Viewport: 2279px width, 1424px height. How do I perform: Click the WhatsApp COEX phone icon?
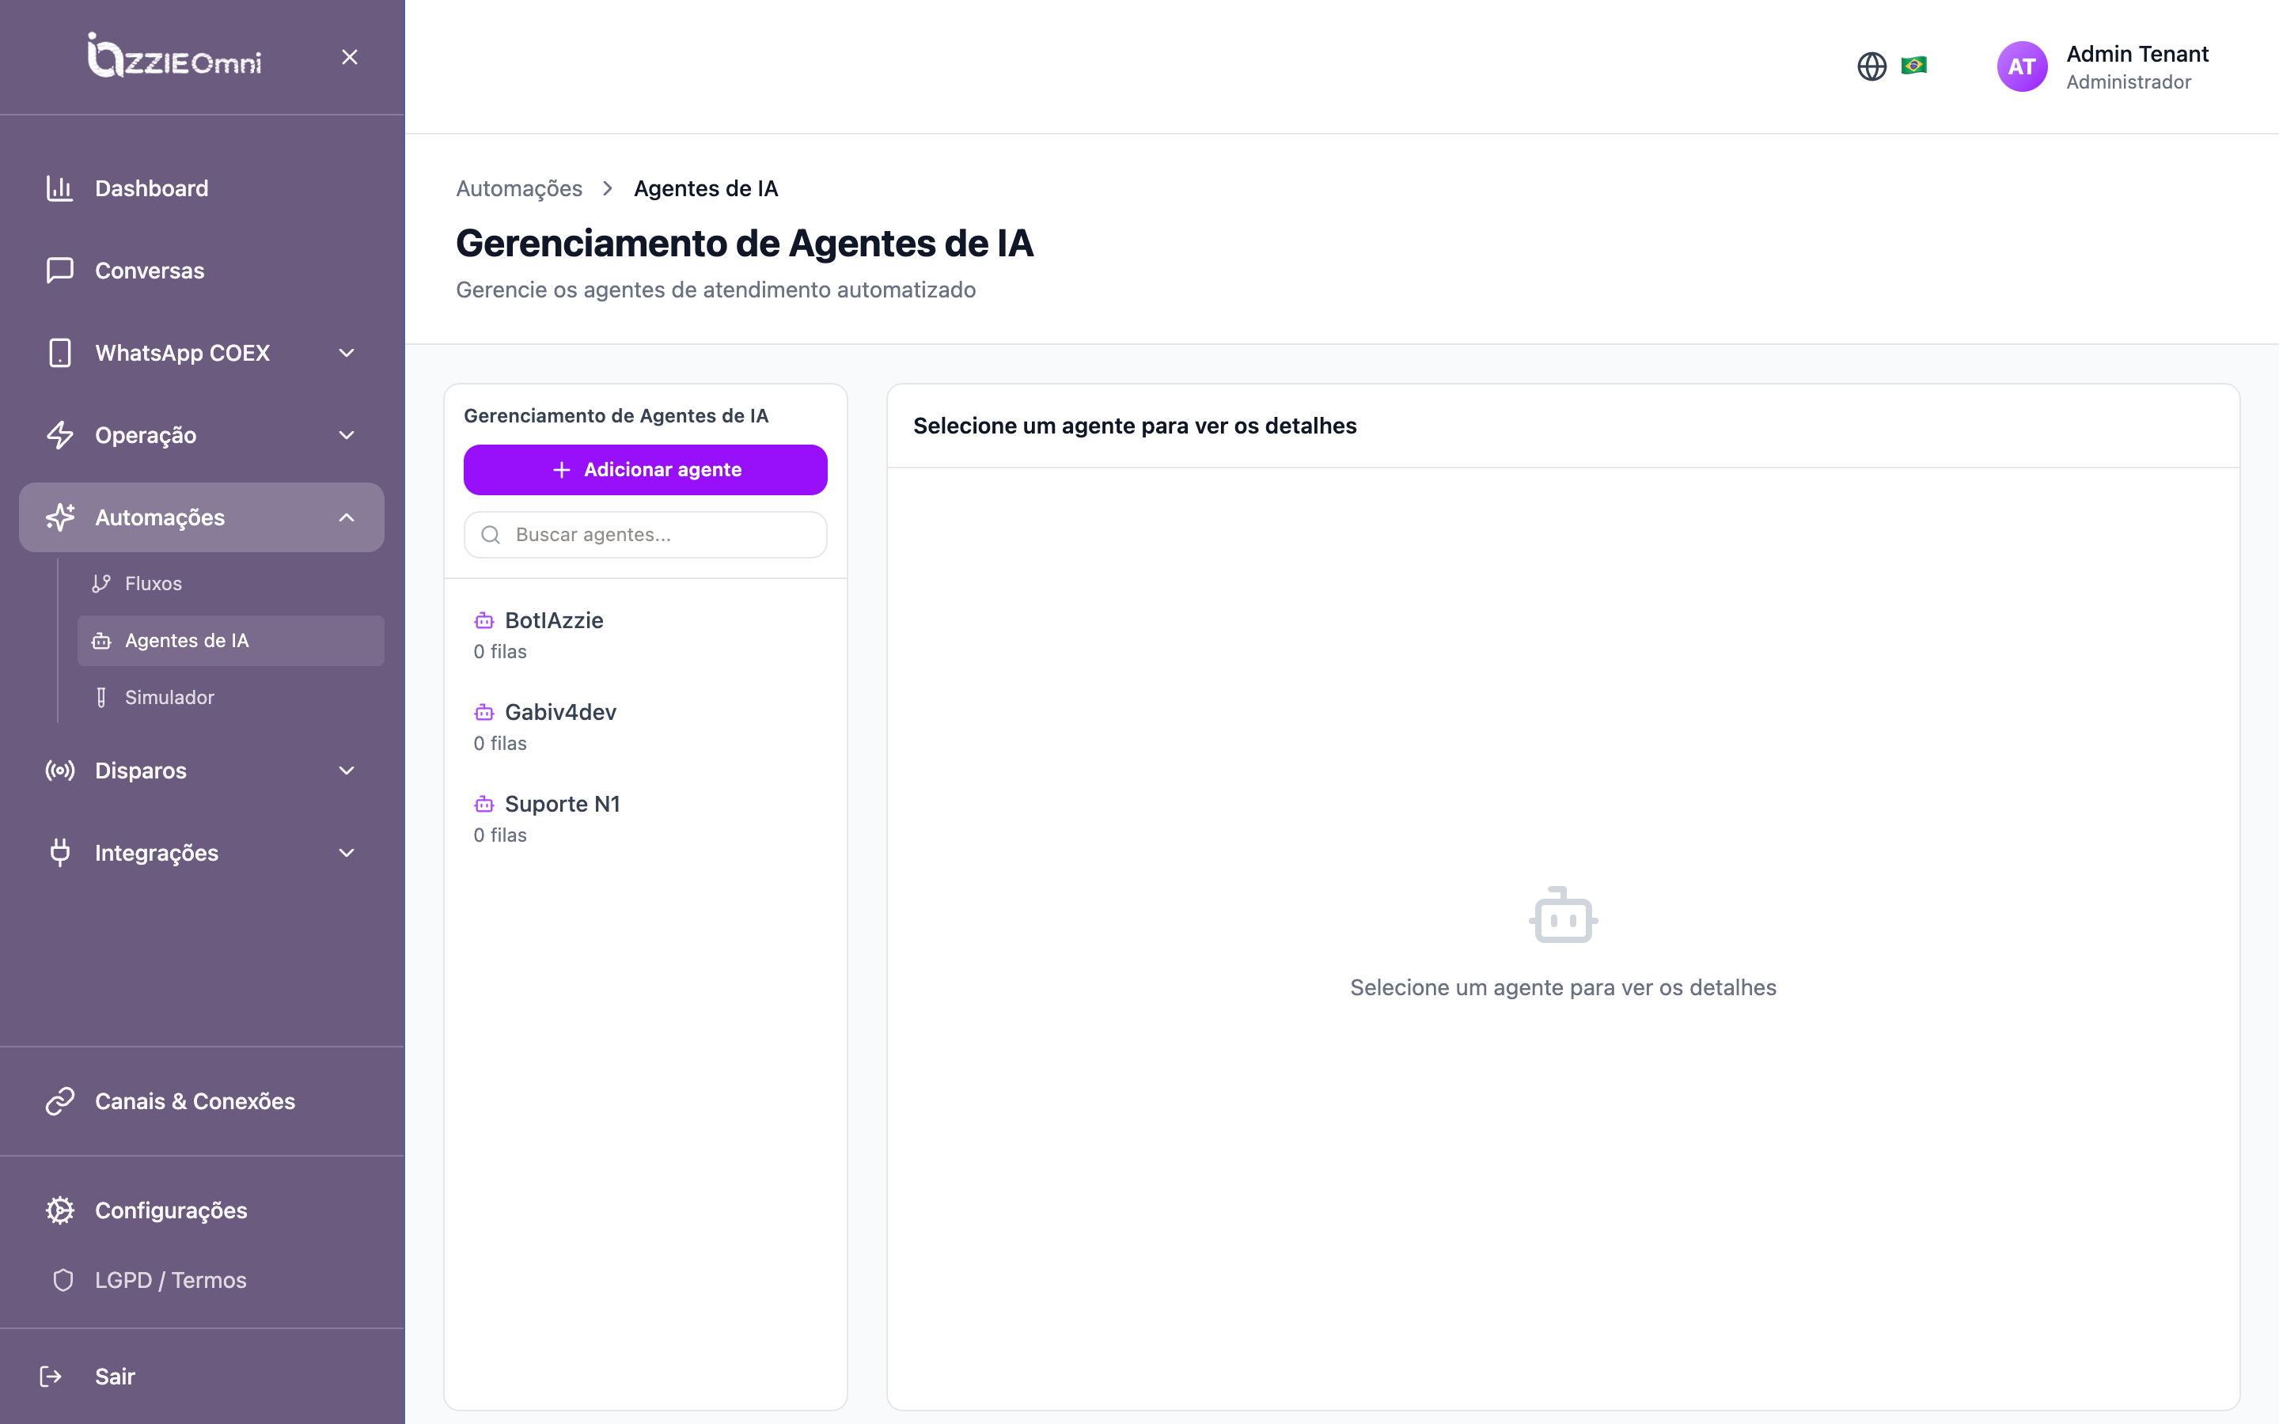tap(59, 353)
